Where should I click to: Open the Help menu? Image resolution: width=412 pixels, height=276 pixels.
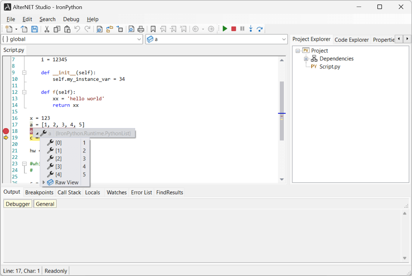click(93, 19)
